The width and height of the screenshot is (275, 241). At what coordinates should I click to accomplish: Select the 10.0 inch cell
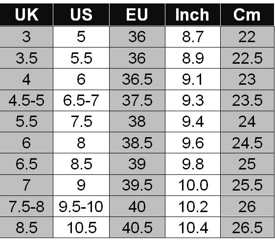193,185
